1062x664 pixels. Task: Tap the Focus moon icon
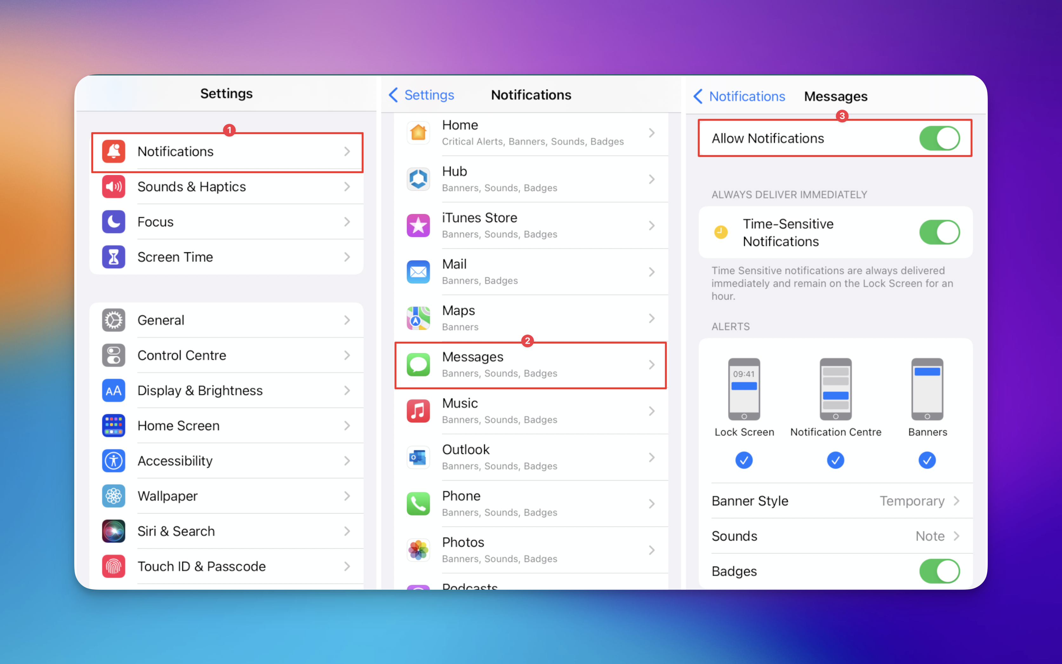114,222
